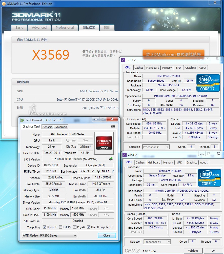Open SPD tab in upper CPU-Z
This screenshot has width=224, height=254.
click(x=178, y=68)
